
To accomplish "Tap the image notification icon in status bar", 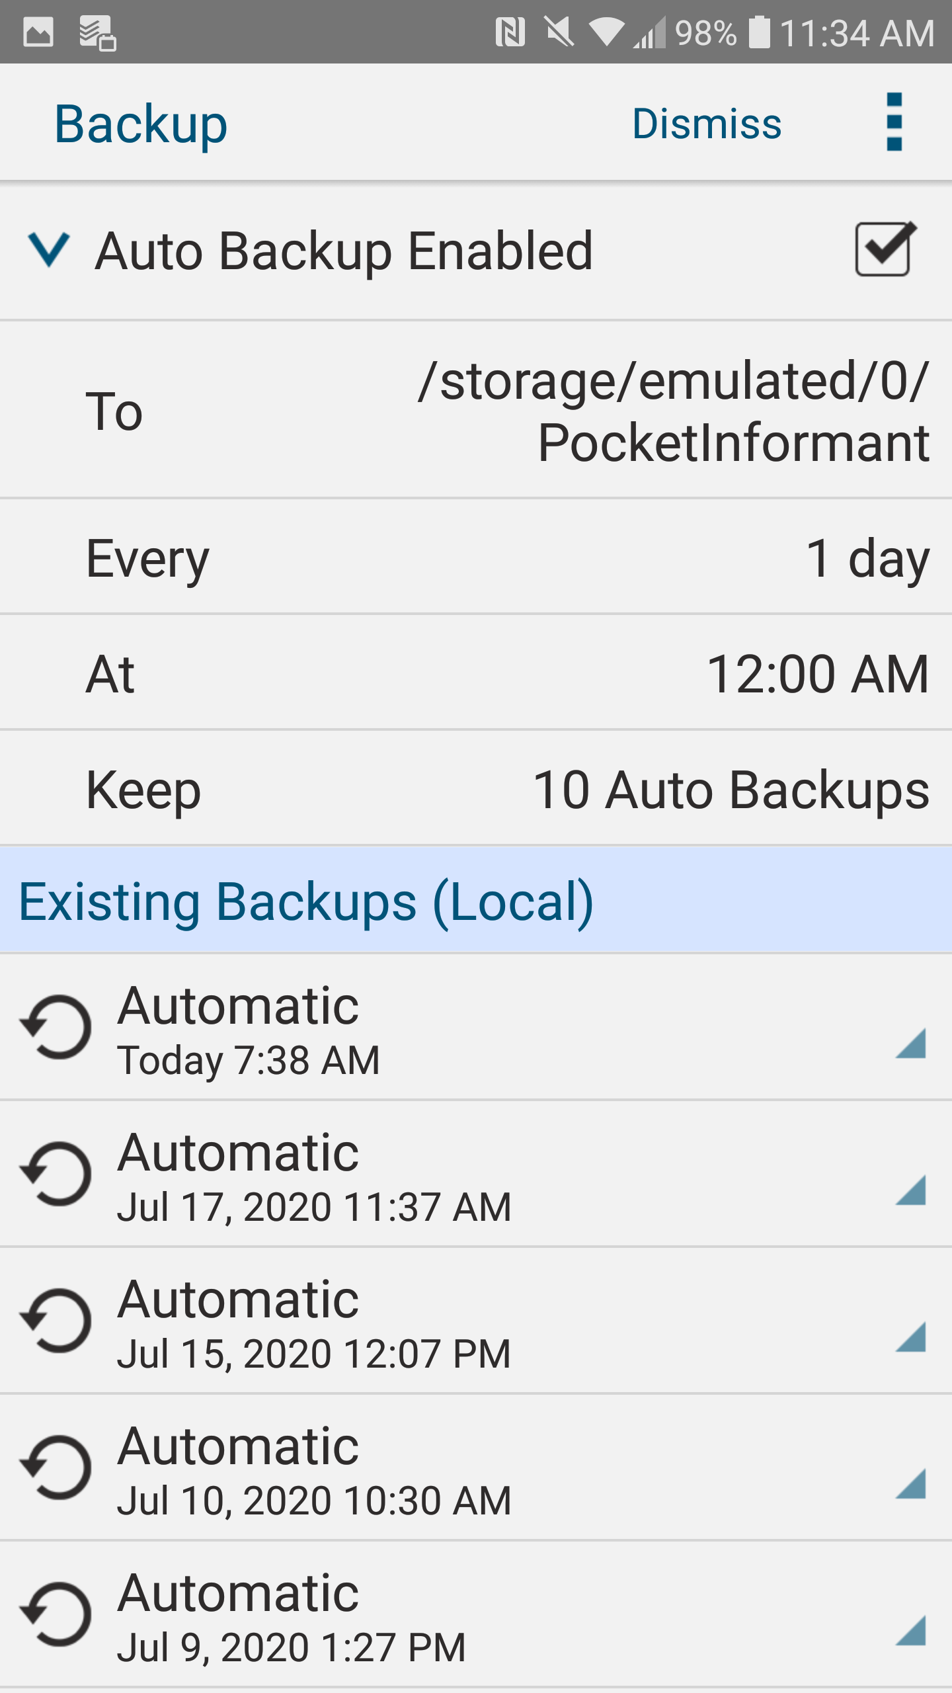I will 38,32.
